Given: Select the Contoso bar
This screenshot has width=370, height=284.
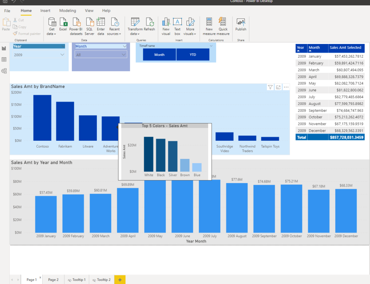Looking at the screenshot, I should coord(42,118).
